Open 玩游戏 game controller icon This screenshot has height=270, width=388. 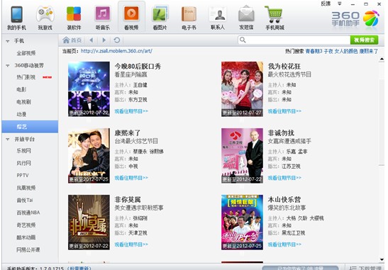coord(45,18)
